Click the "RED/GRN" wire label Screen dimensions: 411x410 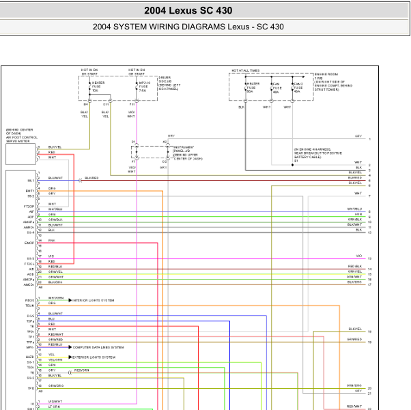(x=81, y=370)
